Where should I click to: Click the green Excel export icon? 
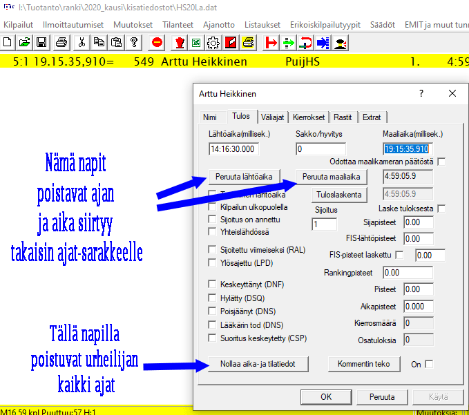click(196, 43)
